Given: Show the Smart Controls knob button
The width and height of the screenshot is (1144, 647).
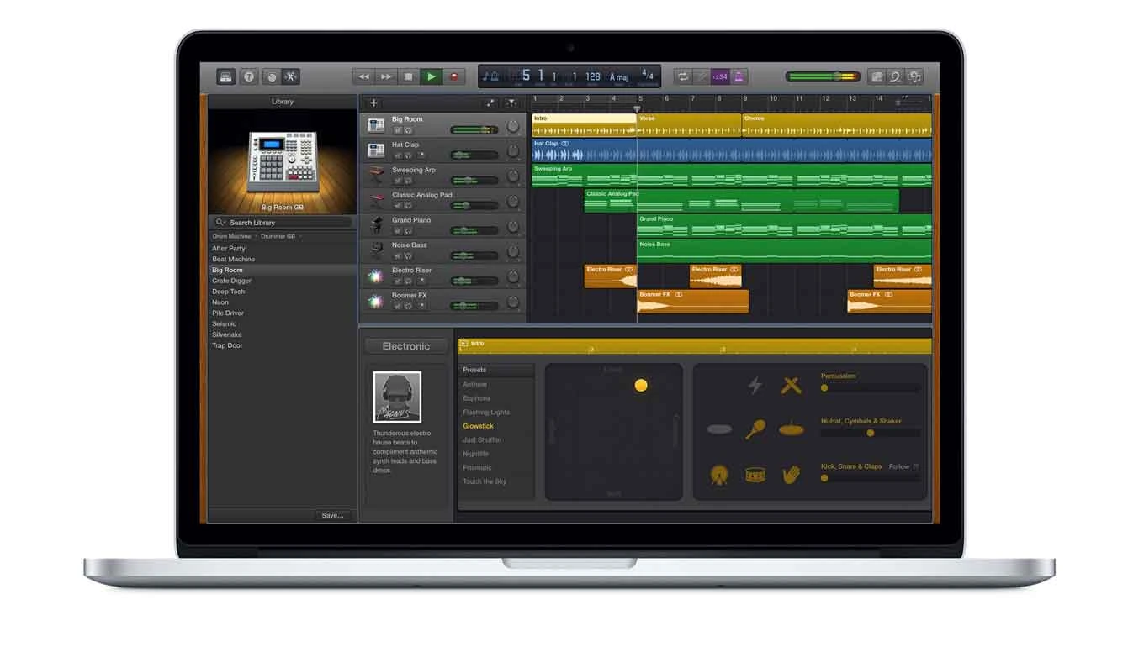Looking at the screenshot, I should [271, 76].
